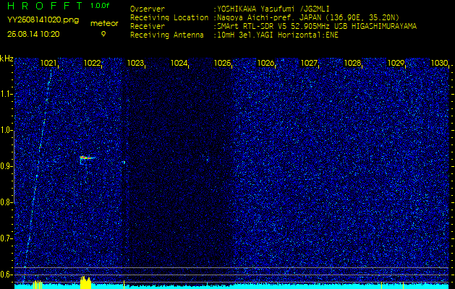Click the SMArt RTL-SDR V5 receiver text
This screenshot has width=455, height=289.
point(316,27)
